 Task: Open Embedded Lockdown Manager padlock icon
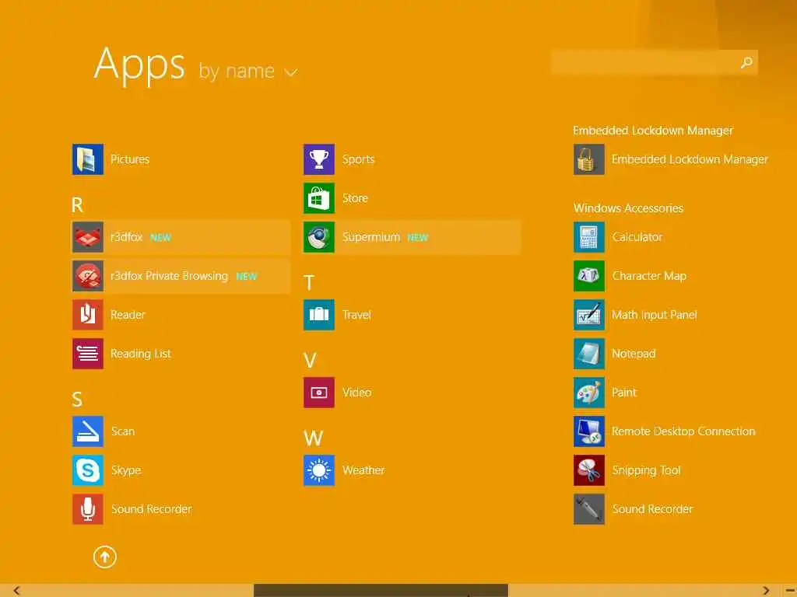pos(589,159)
